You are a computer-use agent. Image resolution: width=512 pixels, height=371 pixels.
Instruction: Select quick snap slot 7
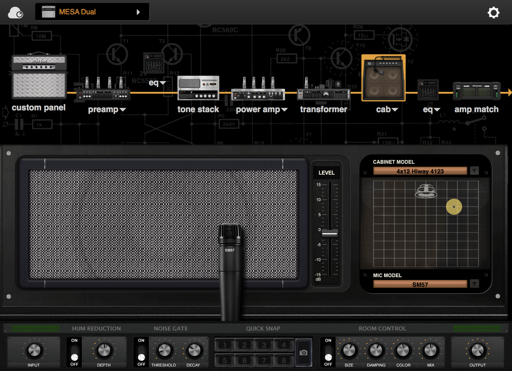tap(264, 360)
